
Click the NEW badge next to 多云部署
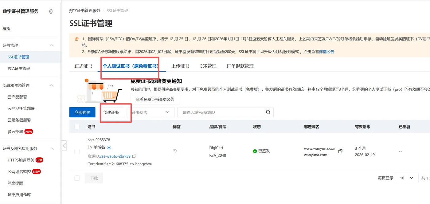(x=29, y=132)
